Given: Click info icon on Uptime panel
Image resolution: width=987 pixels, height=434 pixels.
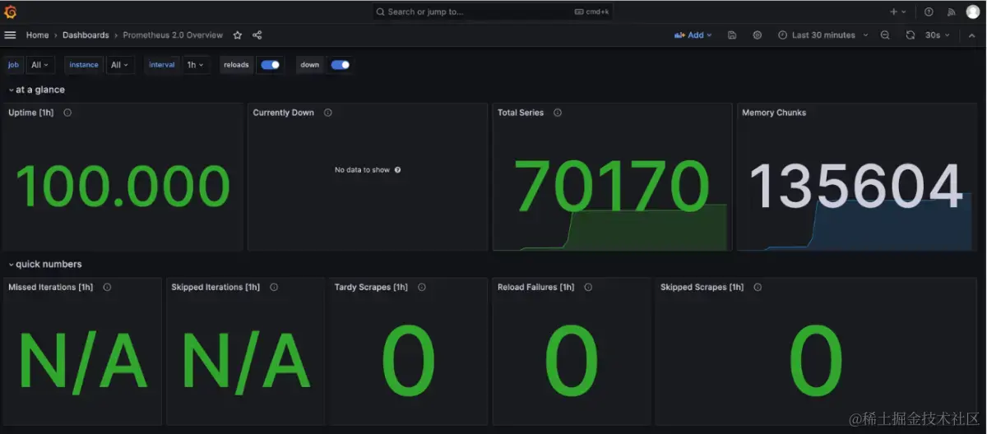Looking at the screenshot, I should pos(67,113).
